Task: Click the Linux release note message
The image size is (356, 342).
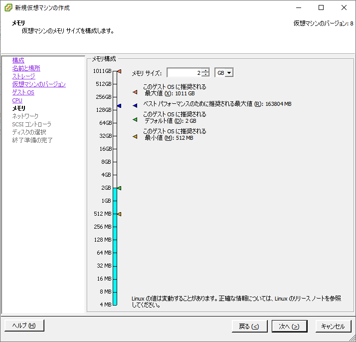Action: 236,302
